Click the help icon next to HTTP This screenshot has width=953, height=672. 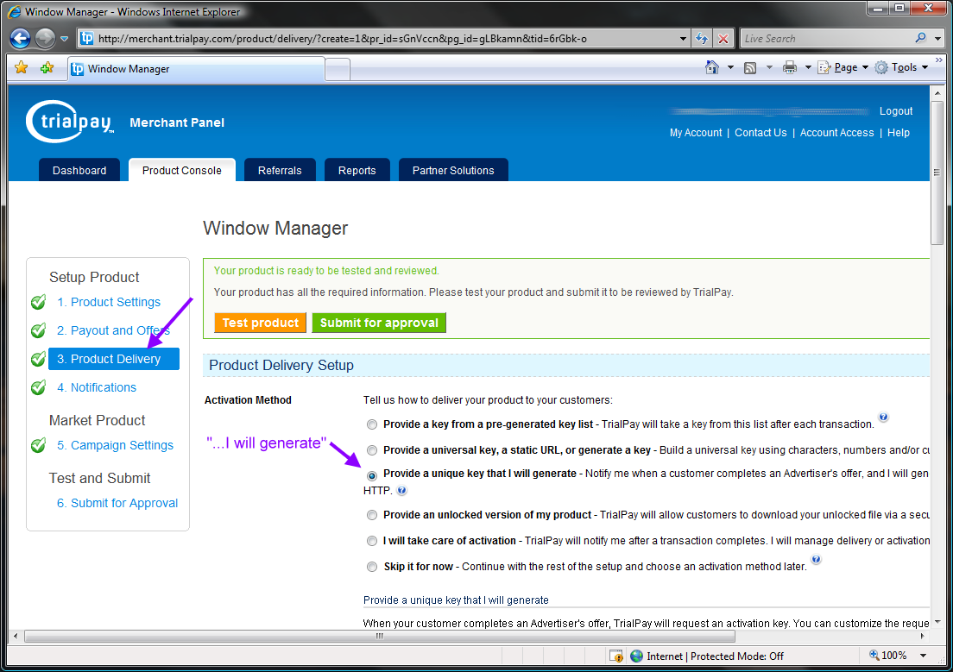tap(401, 490)
